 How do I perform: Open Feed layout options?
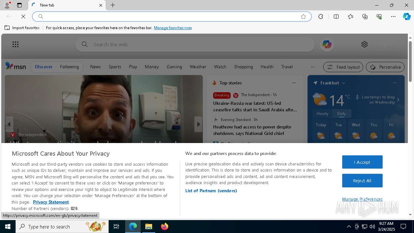pos(343,67)
